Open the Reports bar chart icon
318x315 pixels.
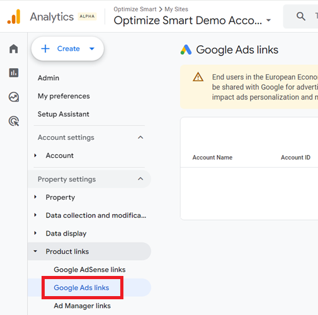14,72
